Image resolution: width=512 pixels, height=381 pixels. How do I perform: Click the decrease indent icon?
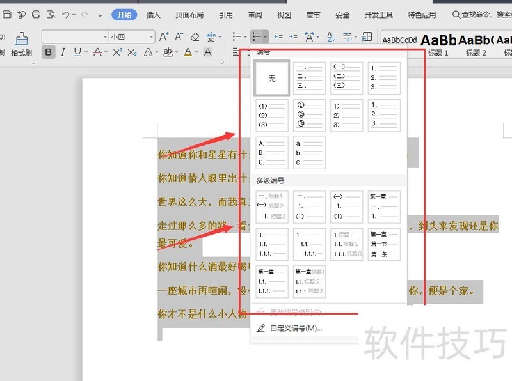(278, 36)
